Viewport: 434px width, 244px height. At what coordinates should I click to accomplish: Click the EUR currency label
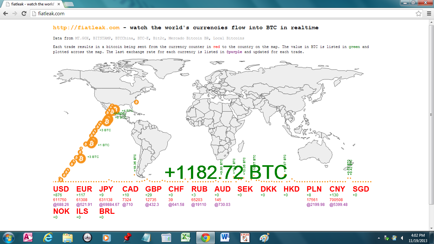84,189
